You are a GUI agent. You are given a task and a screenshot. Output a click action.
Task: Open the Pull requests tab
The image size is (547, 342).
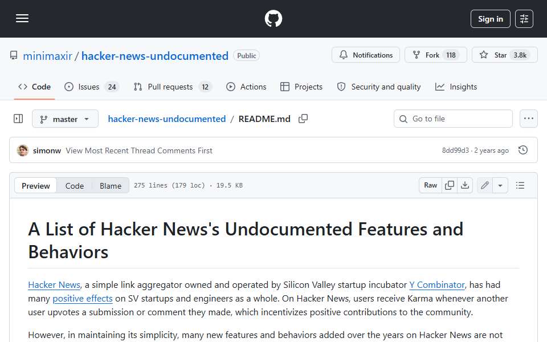point(173,87)
